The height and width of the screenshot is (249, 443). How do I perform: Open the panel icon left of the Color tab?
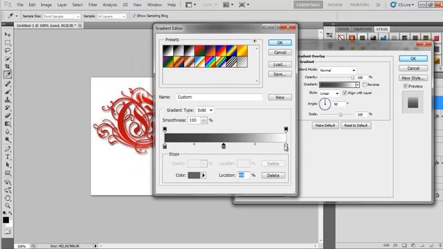[x=329, y=35]
